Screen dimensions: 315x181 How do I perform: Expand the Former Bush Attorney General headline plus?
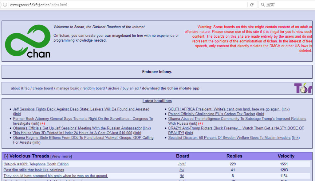pyautogui.click(x=42, y=123)
